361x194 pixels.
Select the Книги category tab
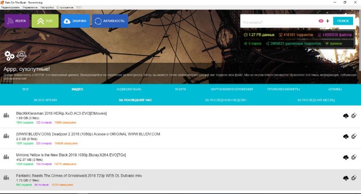pos(180,89)
